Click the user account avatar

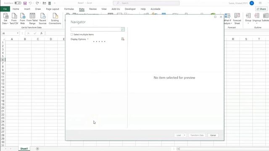252,3
